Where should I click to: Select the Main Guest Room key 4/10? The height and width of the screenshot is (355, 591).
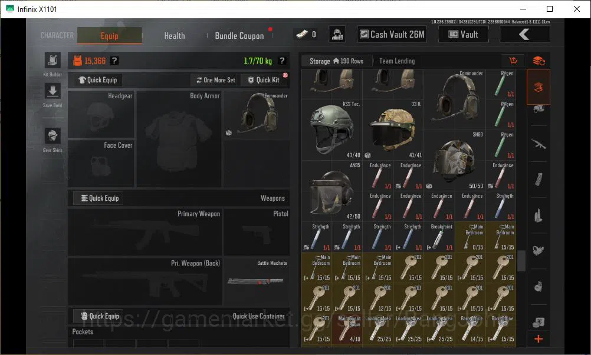(347, 329)
